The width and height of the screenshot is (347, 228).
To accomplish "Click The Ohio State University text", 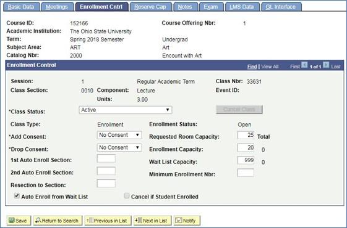I will [x=101, y=31].
